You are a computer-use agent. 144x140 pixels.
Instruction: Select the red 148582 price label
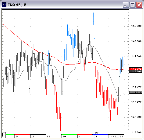pyautogui.click(x=136, y=69)
